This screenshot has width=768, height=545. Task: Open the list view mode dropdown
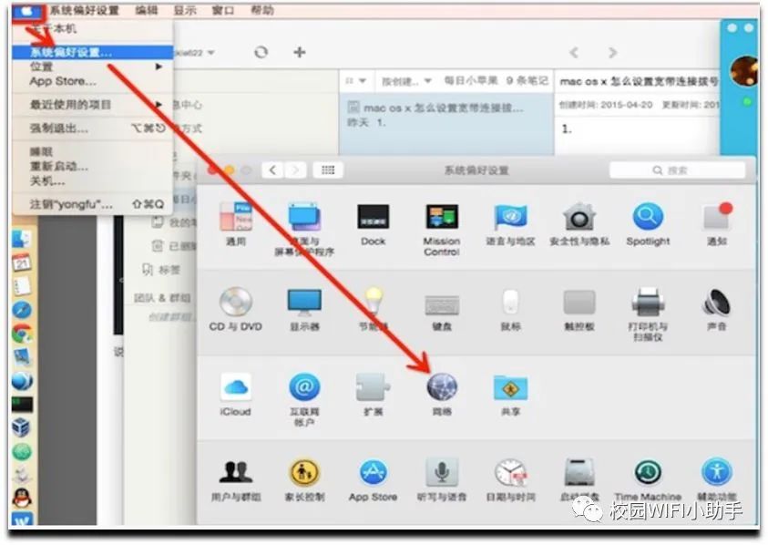click(x=356, y=81)
